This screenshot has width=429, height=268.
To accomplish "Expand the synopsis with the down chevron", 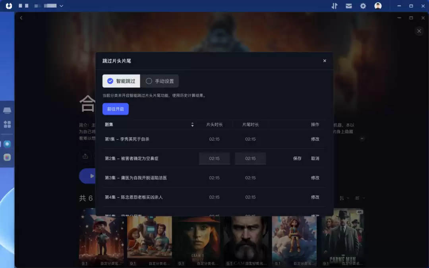I will click(361, 138).
